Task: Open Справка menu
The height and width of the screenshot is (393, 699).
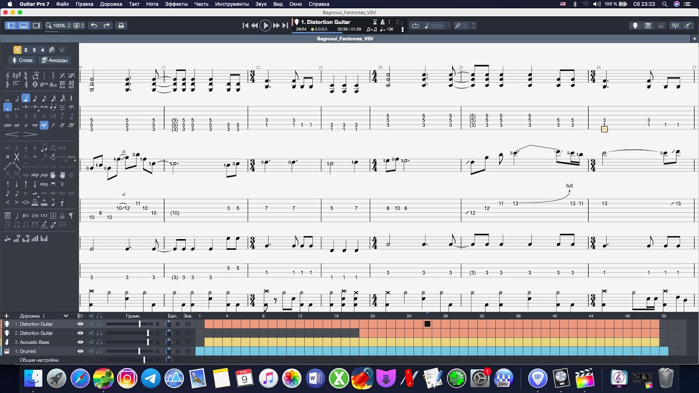Action: click(319, 4)
